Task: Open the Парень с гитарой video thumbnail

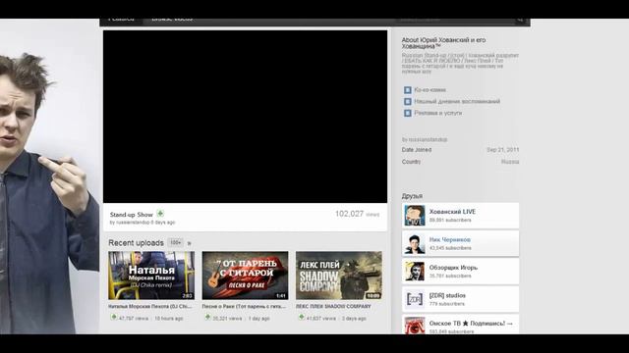Action: [245, 276]
